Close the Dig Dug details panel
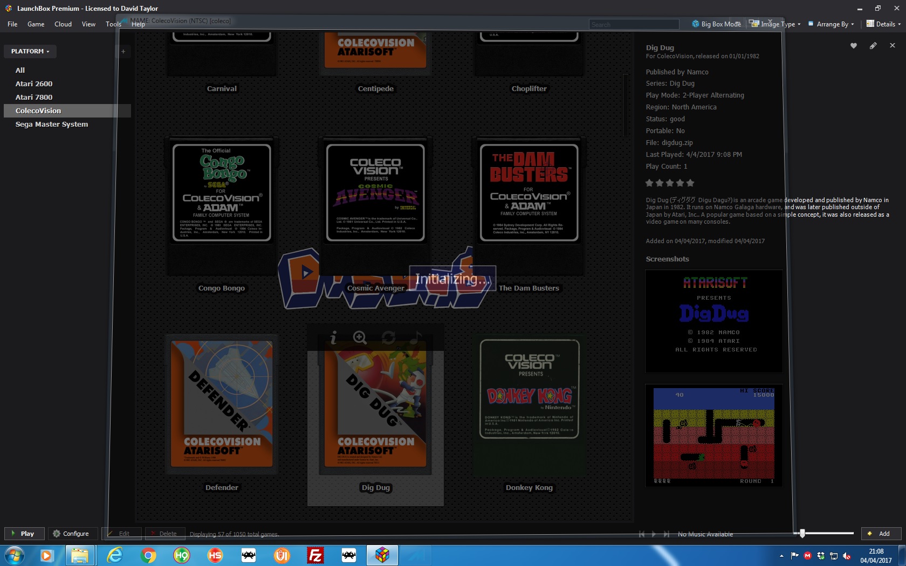The width and height of the screenshot is (906, 566). [x=893, y=45]
